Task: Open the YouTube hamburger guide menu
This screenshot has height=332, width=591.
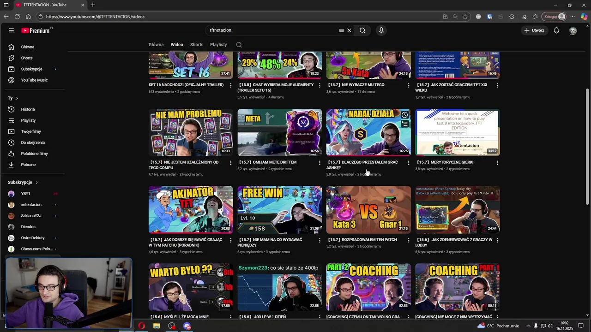Action: 11,30
